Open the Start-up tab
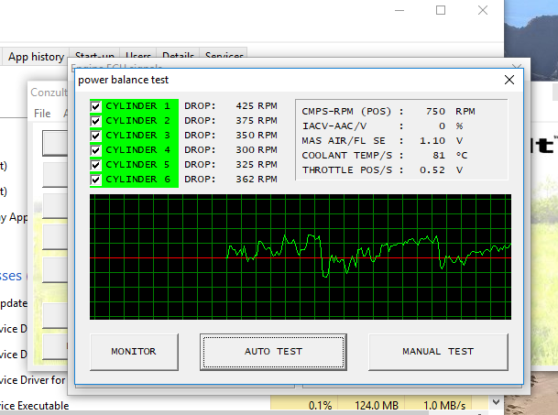Screen dimensions: 558x415 pos(95,57)
